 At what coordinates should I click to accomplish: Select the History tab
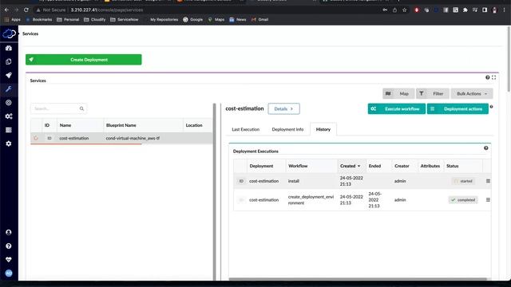pyautogui.click(x=323, y=129)
